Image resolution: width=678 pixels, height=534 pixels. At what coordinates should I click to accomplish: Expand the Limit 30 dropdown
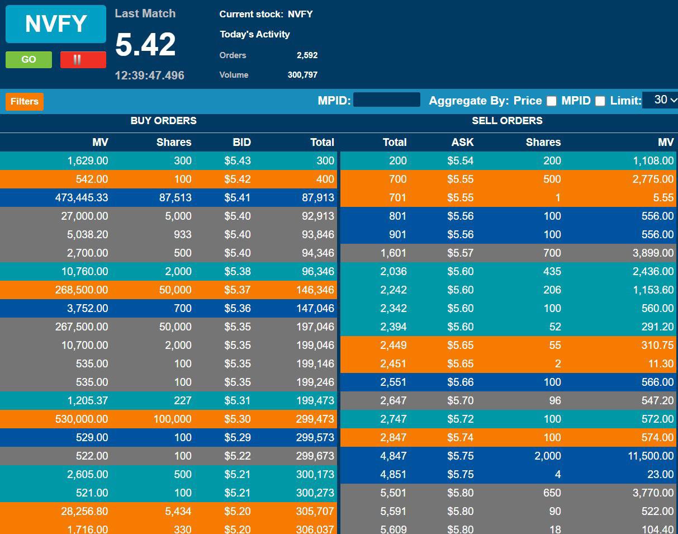tap(660, 100)
